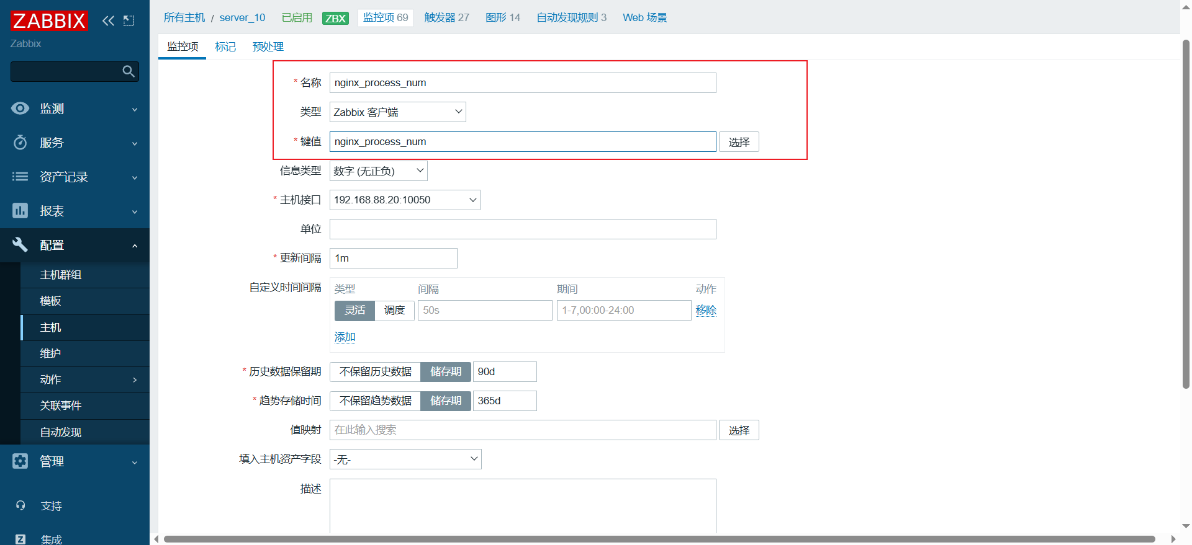Screen dimensions: 1192x545
Task: Click the sidebar search magnifier icon
Action: pos(129,71)
